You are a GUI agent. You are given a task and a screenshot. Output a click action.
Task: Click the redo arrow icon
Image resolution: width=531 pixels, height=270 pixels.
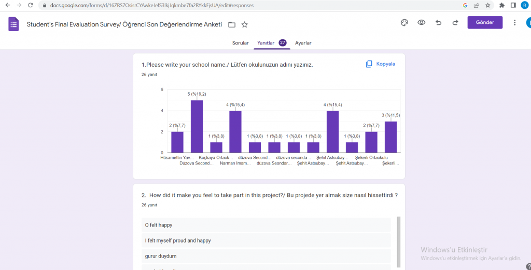pyautogui.click(x=455, y=23)
